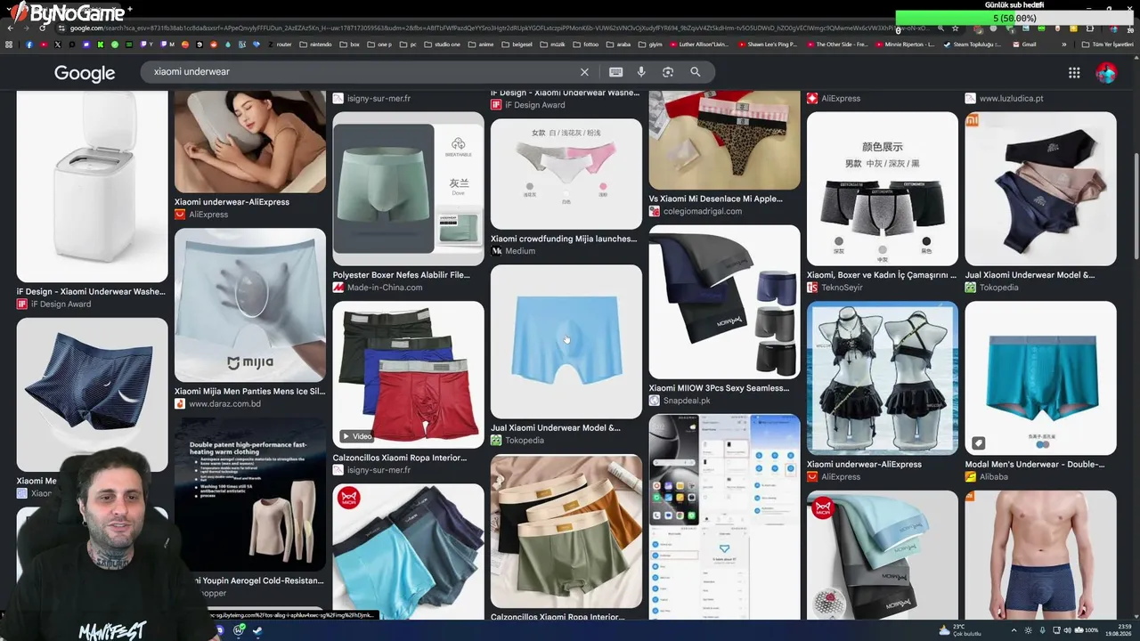Open the Shawn Lee's Ping Pong bookmark
The height and width of the screenshot is (641, 1140).
[x=768, y=45]
